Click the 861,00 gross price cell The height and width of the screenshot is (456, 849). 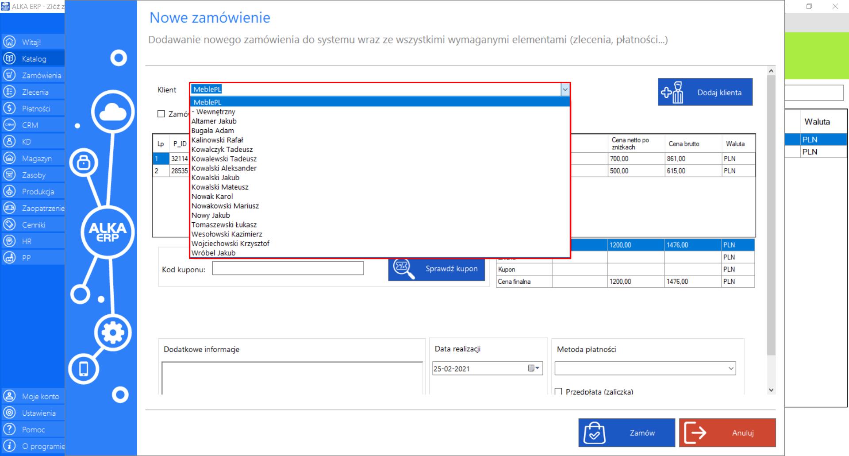coord(693,158)
